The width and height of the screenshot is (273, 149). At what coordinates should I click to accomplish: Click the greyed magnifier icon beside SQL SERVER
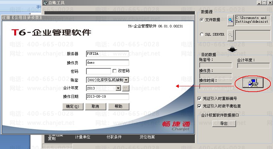click(x=231, y=35)
